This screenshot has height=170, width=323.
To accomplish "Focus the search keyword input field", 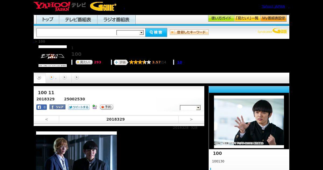I will coord(76,32).
